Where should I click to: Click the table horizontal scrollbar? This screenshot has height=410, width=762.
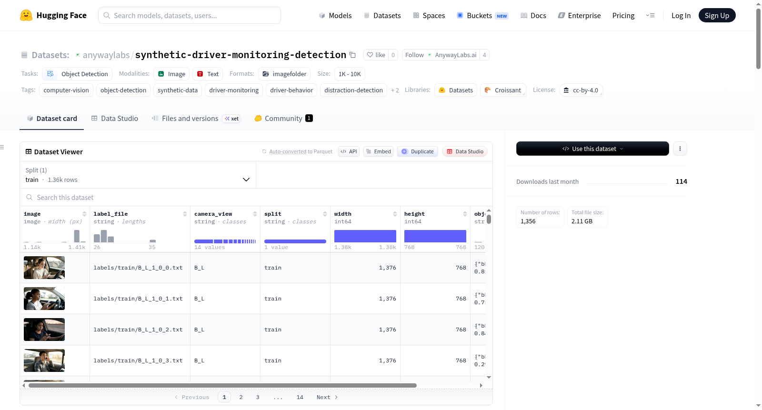tap(222, 385)
